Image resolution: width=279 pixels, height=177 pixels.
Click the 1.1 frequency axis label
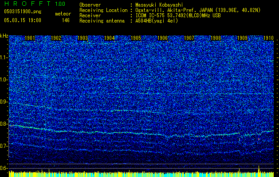click(4, 58)
